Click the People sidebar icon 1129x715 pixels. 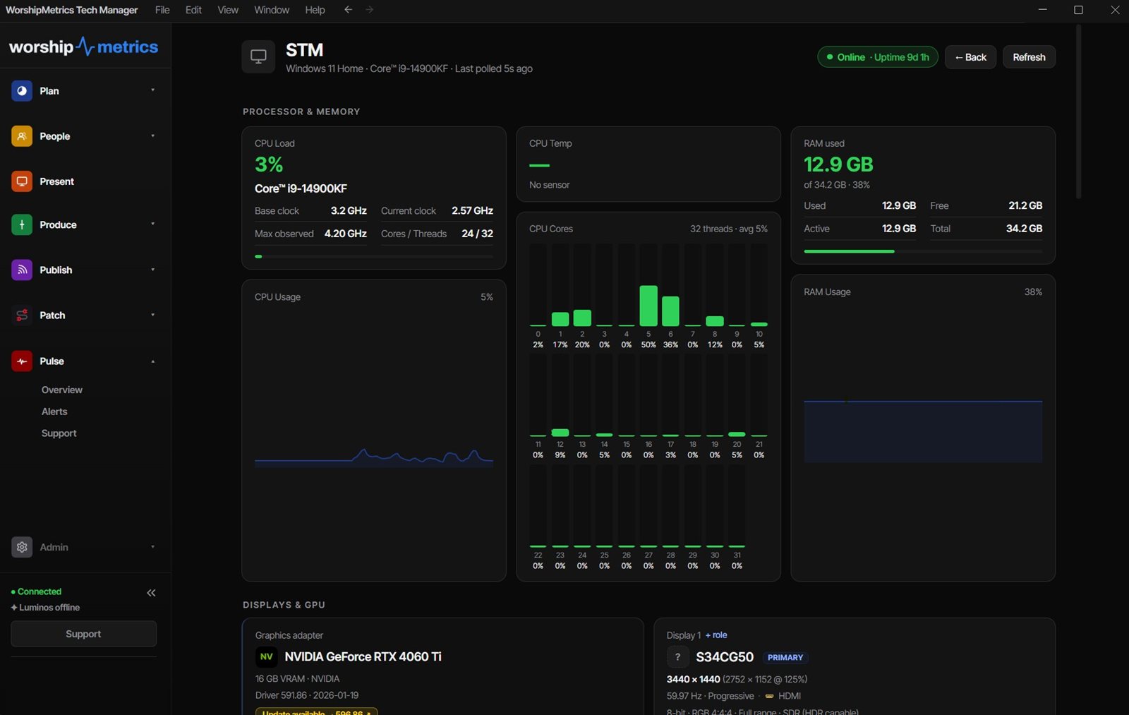[22, 136]
